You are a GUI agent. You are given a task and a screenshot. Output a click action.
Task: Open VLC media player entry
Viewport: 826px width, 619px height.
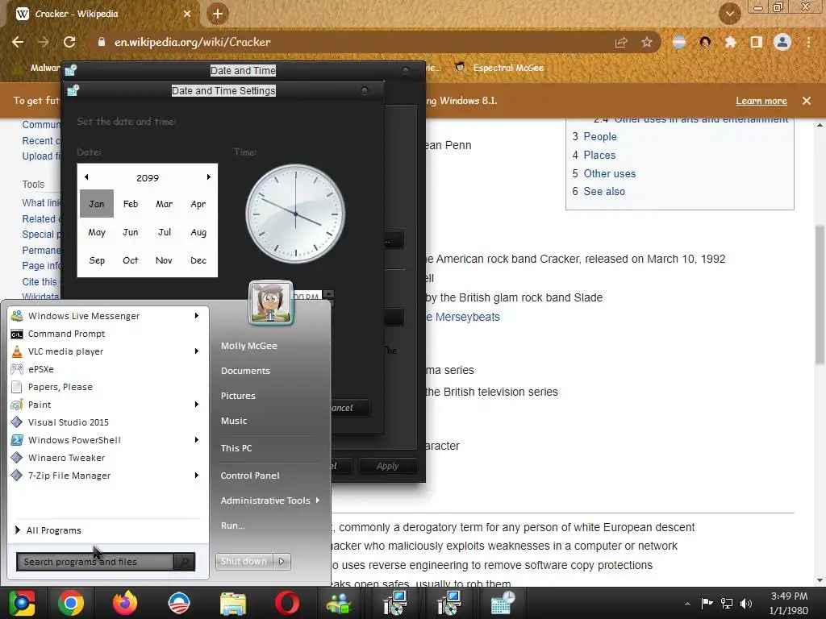click(106, 351)
